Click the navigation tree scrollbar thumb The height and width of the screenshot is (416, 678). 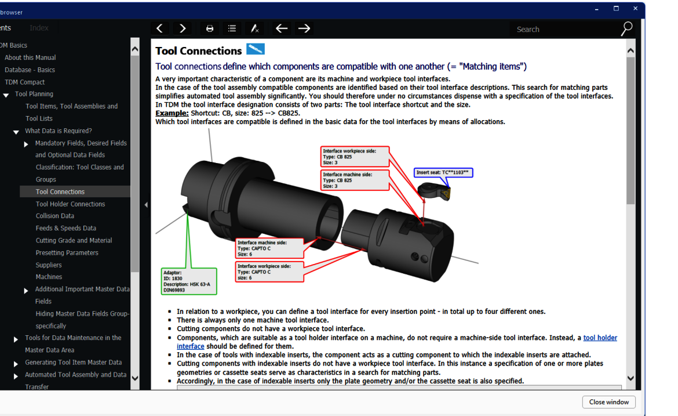point(135,164)
